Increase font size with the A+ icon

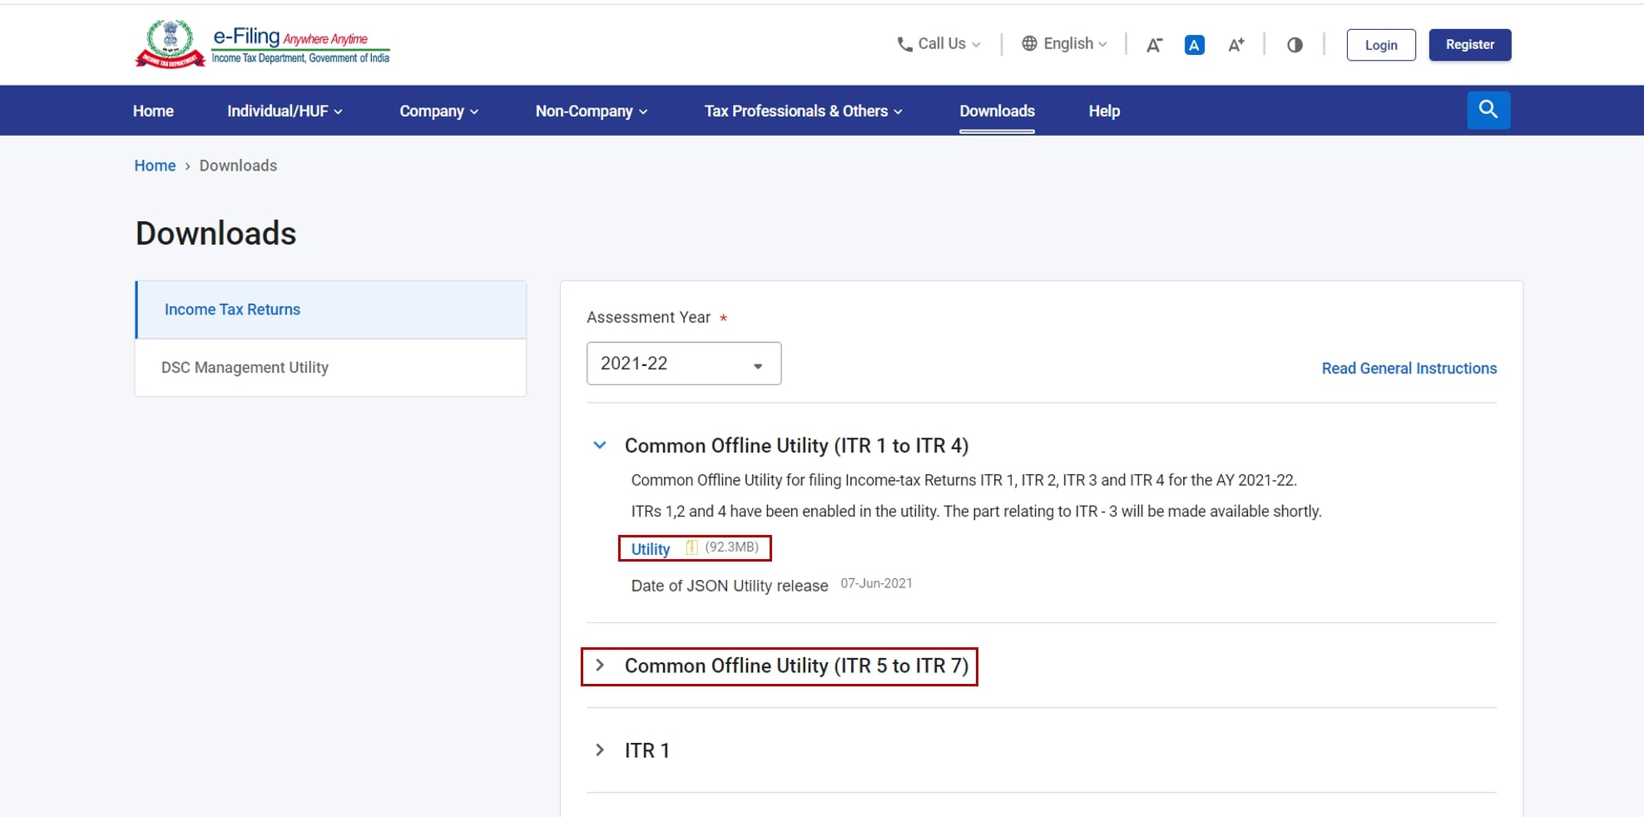pos(1235,45)
